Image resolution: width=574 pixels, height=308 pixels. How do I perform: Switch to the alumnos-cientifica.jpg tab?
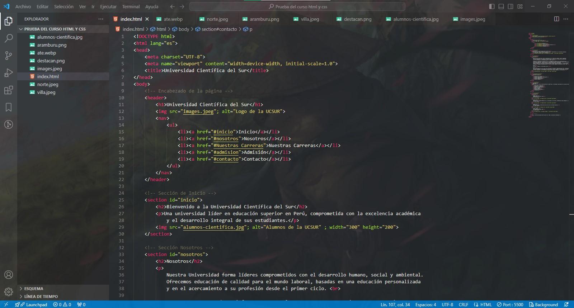(416, 19)
